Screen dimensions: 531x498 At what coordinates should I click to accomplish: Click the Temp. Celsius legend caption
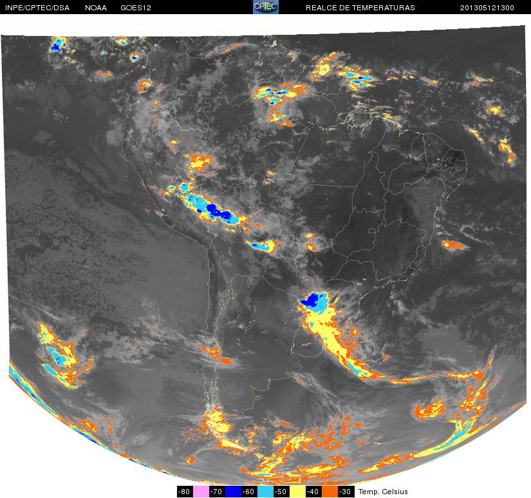click(x=383, y=492)
